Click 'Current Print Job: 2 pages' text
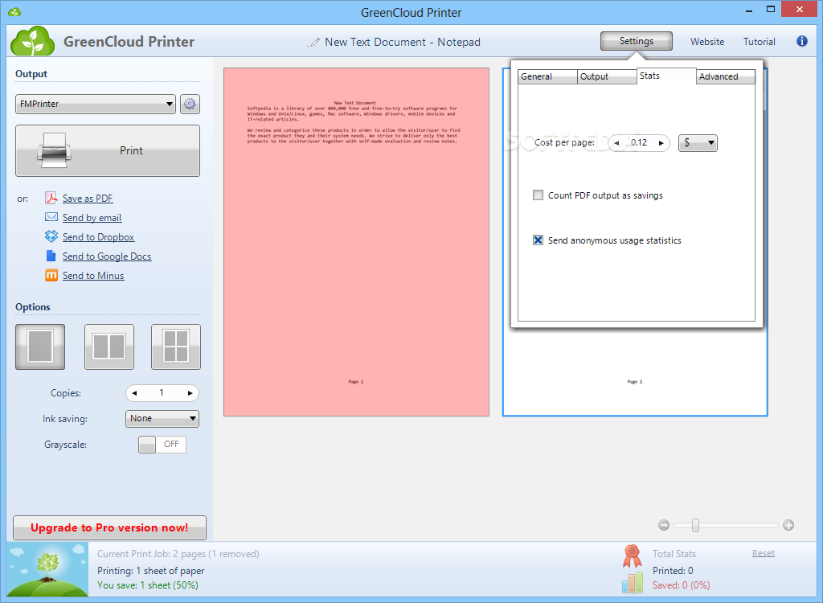The width and height of the screenshot is (823, 603). tap(151, 554)
